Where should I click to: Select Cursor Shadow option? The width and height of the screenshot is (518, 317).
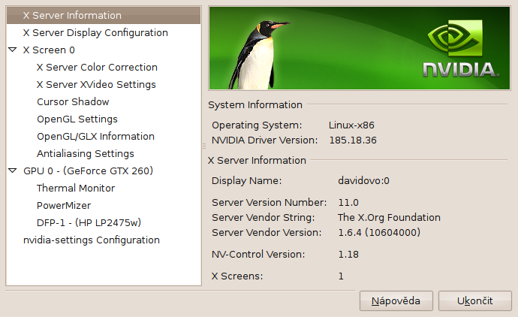tap(73, 102)
